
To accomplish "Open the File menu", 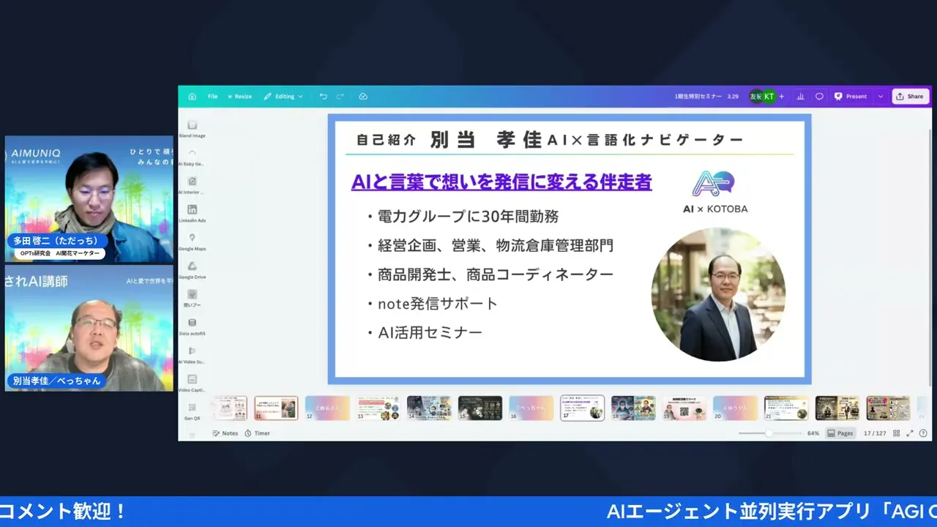I will [212, 96].
